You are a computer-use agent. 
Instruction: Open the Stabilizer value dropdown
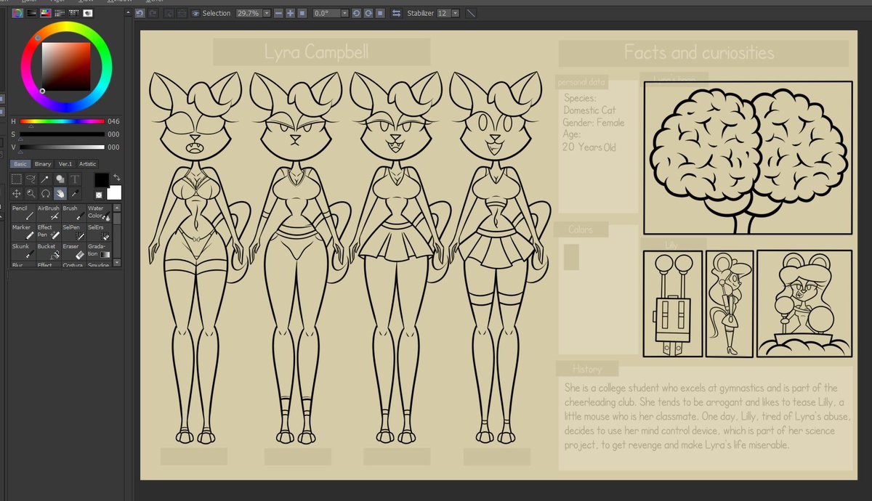[456, 13]
